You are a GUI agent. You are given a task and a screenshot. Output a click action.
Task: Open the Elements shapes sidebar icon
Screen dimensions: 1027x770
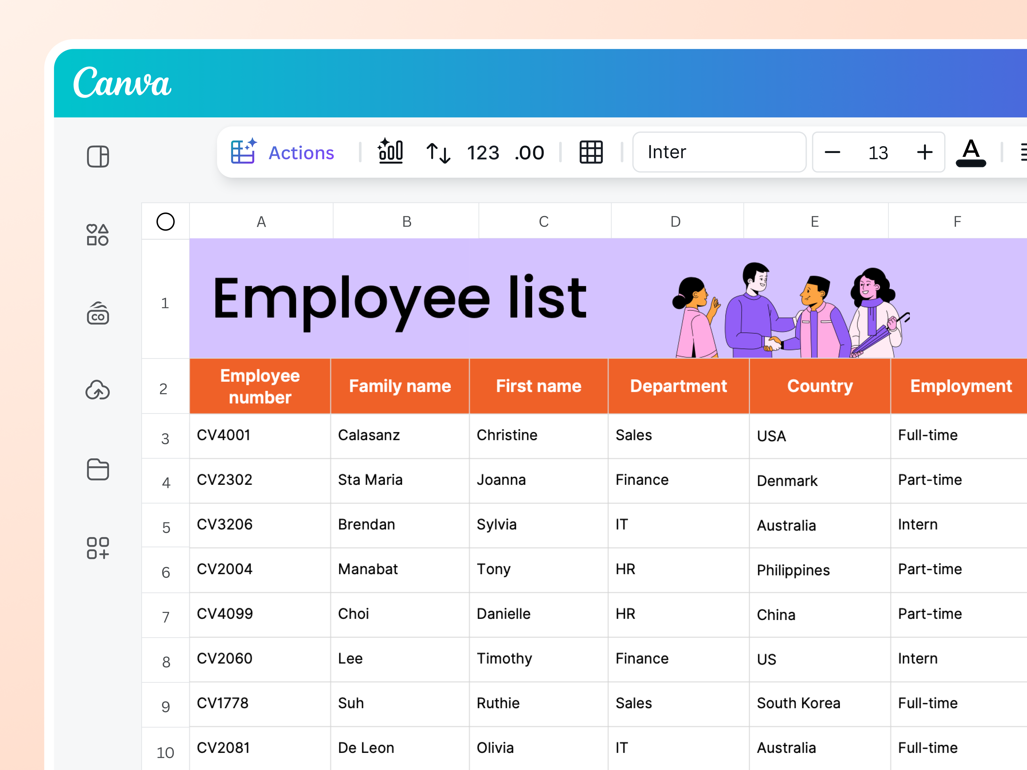point(98,235)
